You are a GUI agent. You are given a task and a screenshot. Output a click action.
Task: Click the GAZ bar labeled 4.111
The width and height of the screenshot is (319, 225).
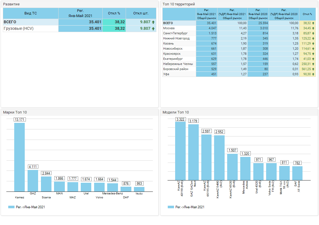coord(33,180)
